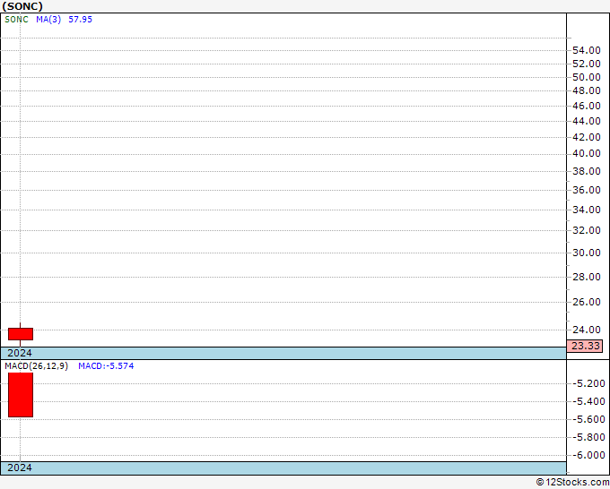The height and width of the screenshot is (489, 610).
Task: Click the 52.00 price axis label
Action: (x=587, y=64)
